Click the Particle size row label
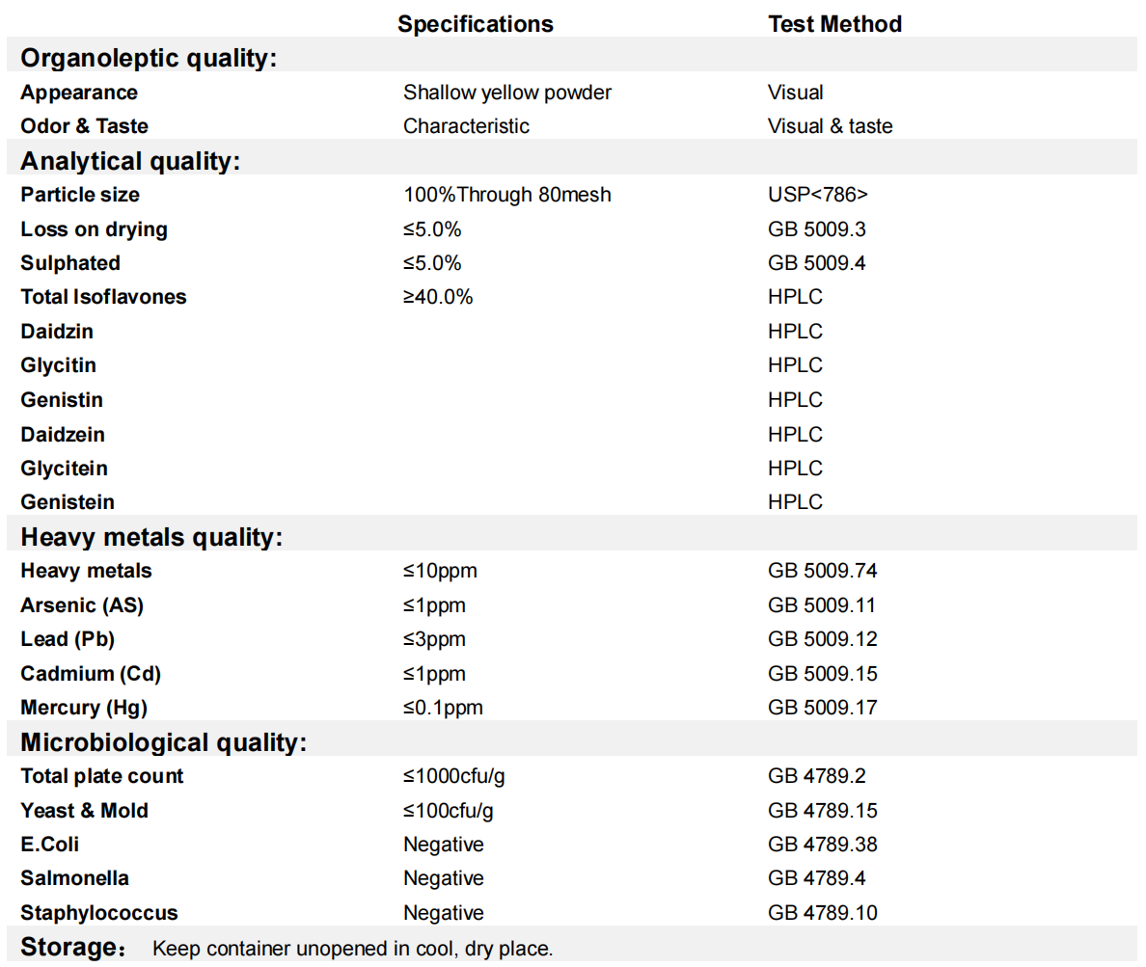The height and width of the screenshot is (967, 1146). pyautogui.click(x=80, y=195)
